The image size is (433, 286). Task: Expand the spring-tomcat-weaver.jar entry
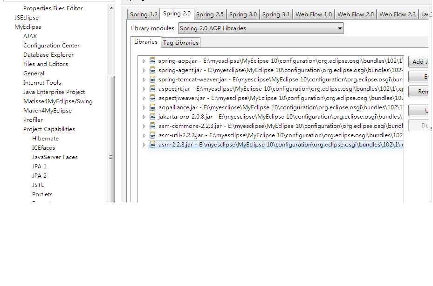pyautogui.click(x=144, y=80)
